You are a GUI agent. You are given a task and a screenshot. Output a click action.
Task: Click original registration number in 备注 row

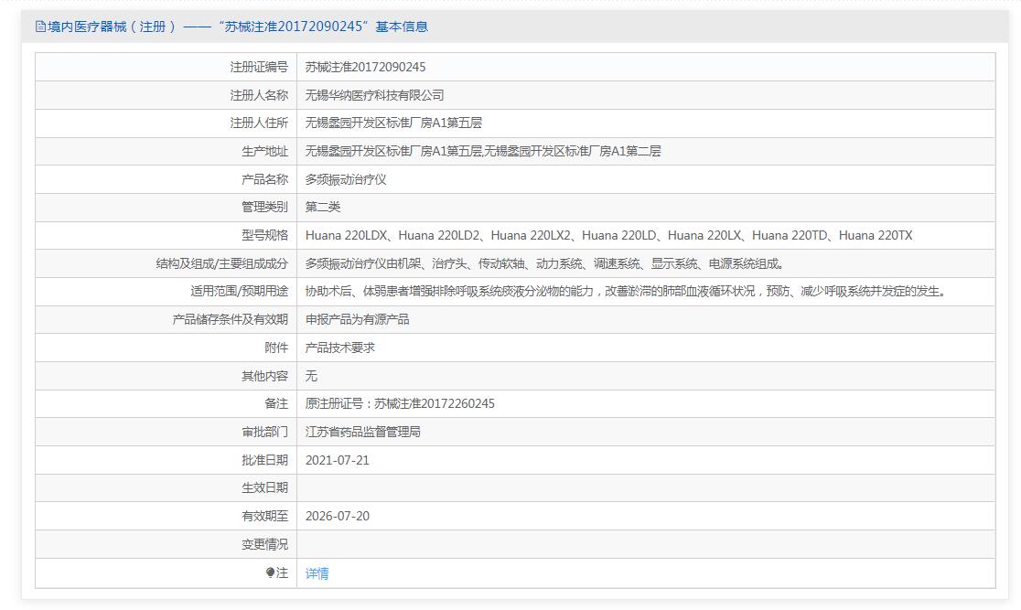(400, 403)
